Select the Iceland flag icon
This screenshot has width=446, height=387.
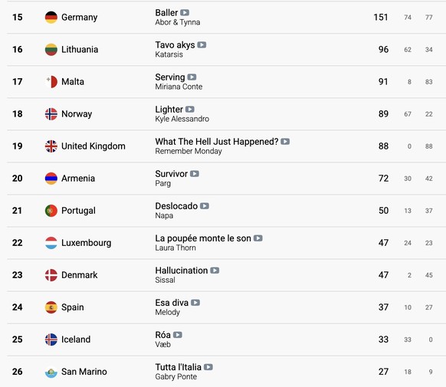51,339
